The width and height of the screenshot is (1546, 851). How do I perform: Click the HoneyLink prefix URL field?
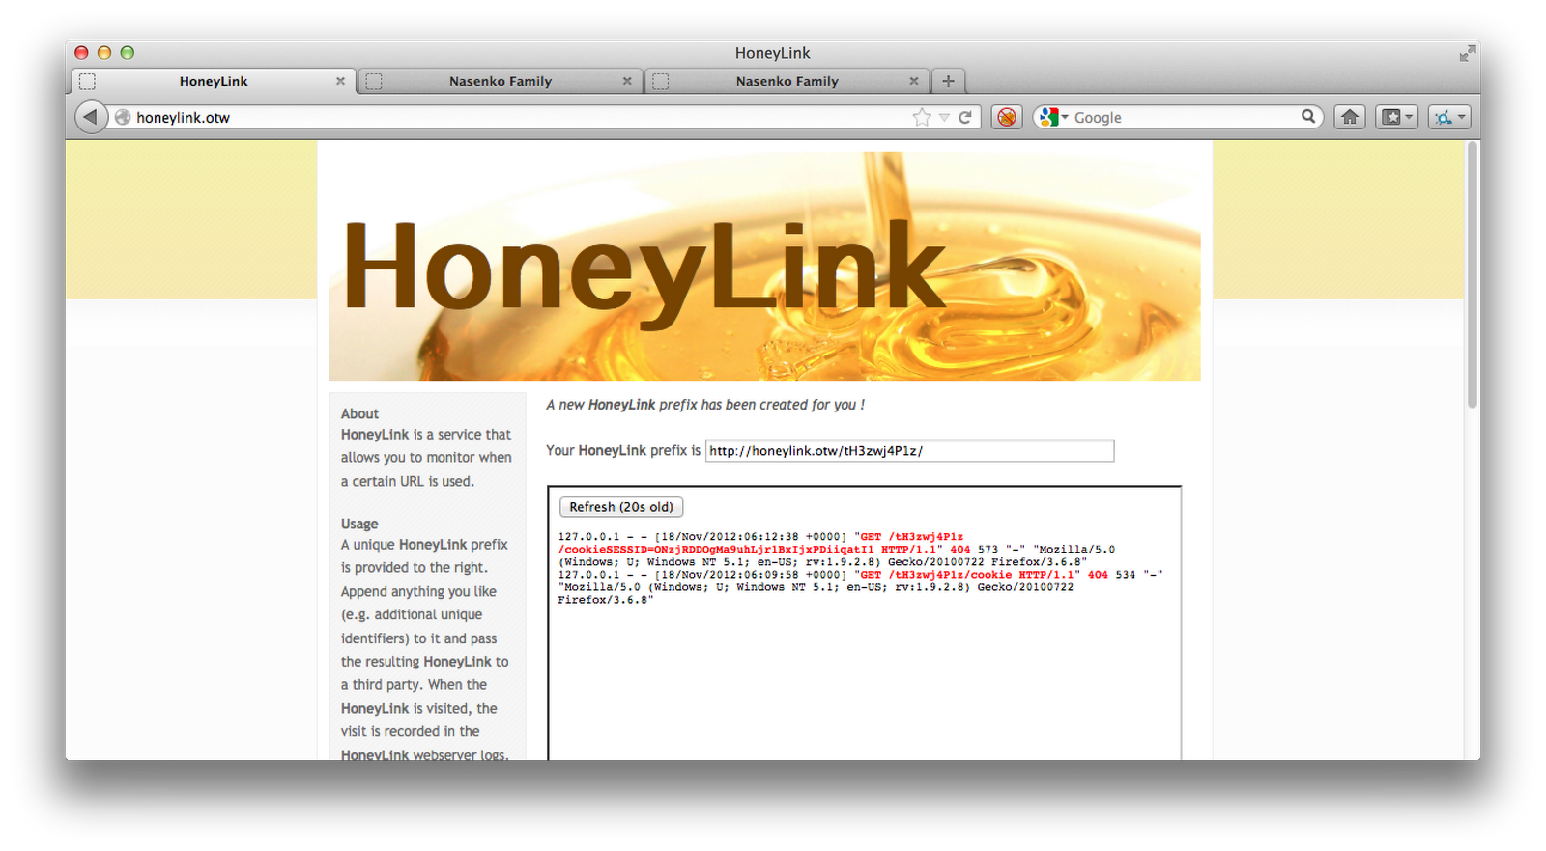click(908, 451)
